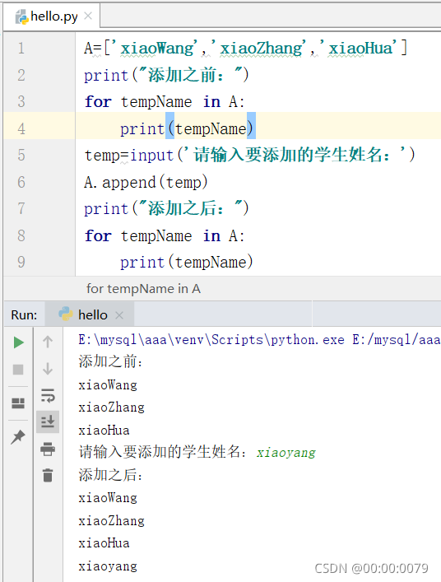441x582 pixels.
Task: Click line number 9 in gutter
Action: 21,262
